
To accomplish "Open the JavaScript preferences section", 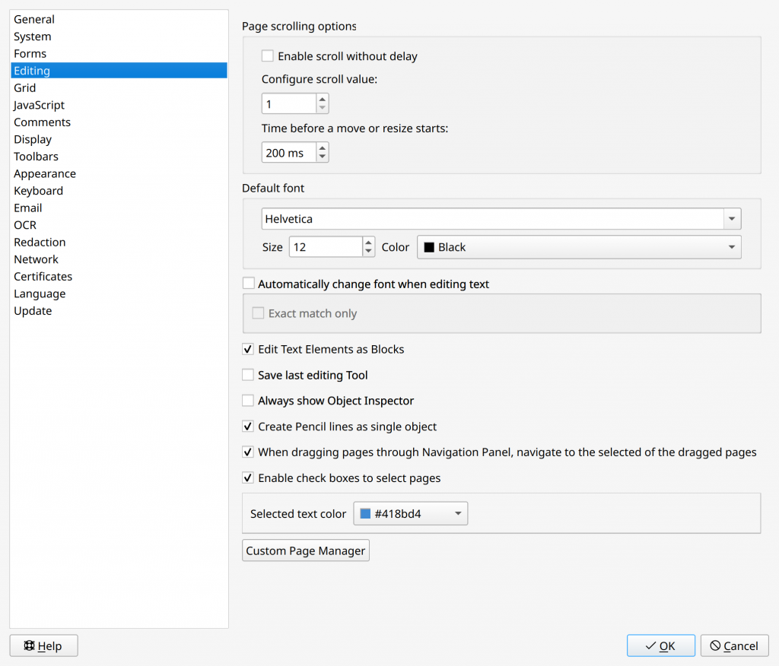I will click(x=39, y=105).
